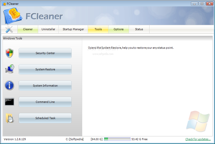Go to the Startup Manager tab
Viewport: 215px width, 144px height.
(x=73, y=29)
